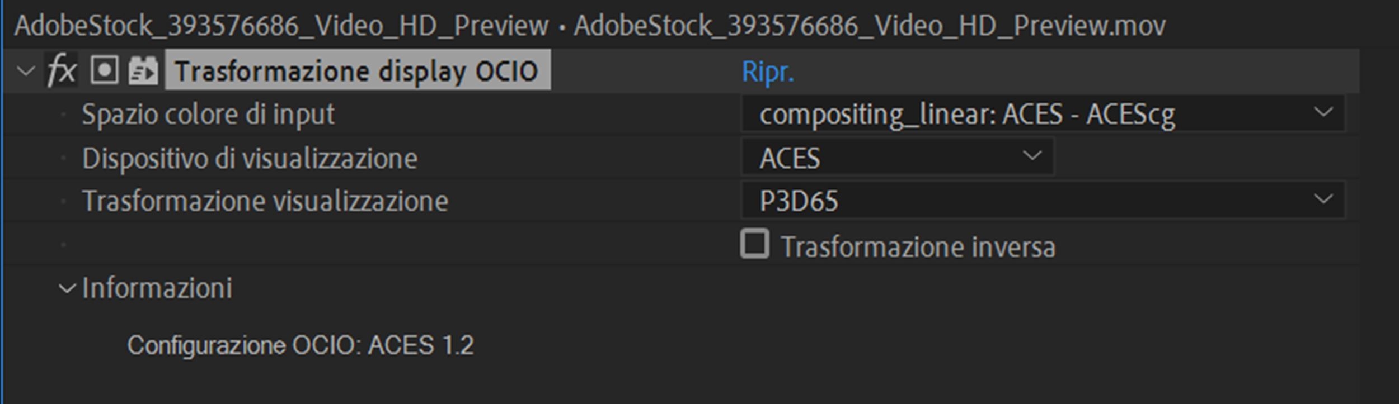
Task: Click the composition name in panel header
Action: tap(281, 26)
